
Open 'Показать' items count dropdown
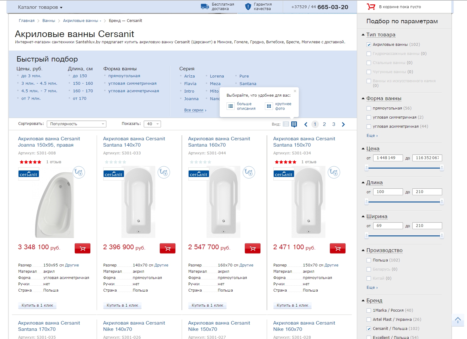[x=152, y=124]
